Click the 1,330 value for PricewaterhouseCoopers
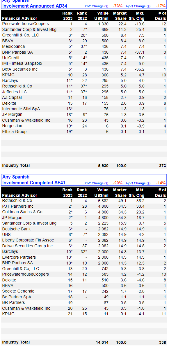Image resolution: width=169 pixels, height=352 pixels. [x=103, y=24]
